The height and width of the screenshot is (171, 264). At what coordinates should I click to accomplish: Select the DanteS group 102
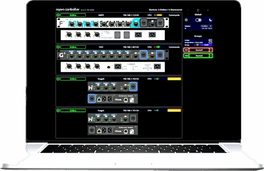point(199,56)
